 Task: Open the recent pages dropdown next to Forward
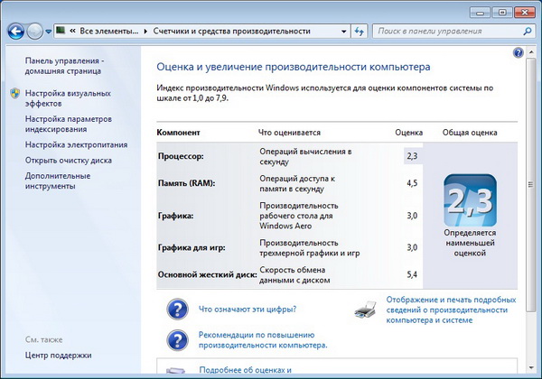49,32
